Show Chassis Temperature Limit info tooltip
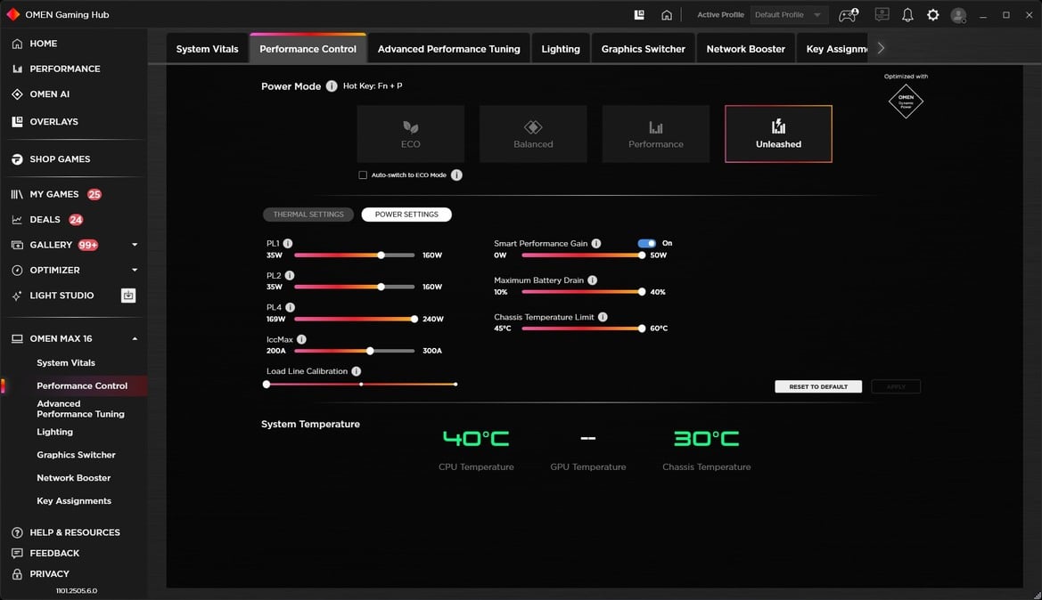This screenshot has height=600, width=1042. click(603, 317)
